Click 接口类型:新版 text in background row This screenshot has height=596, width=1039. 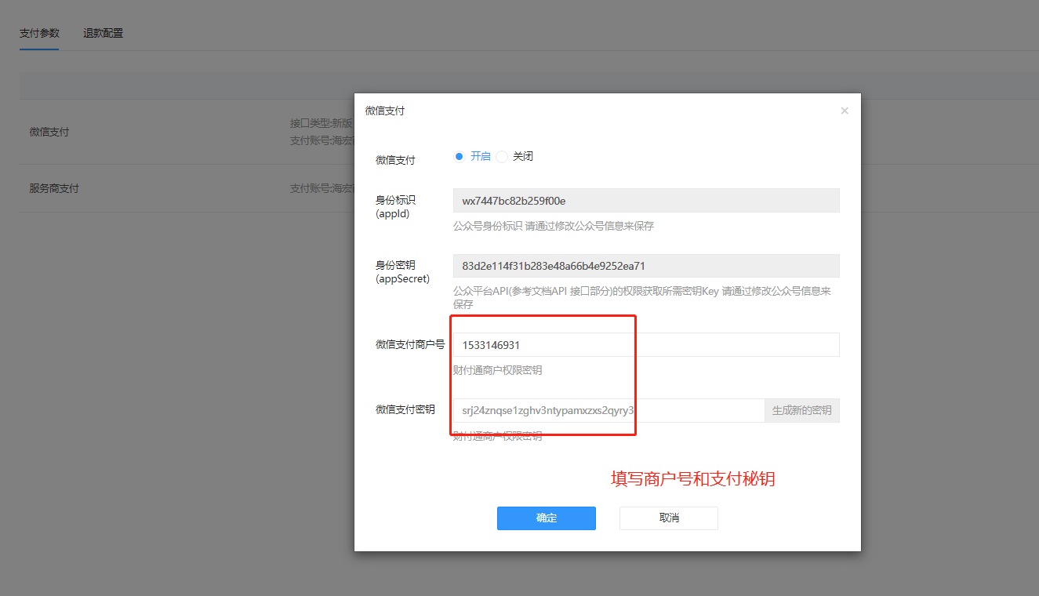pyautogui.click(x=322, y=123)
